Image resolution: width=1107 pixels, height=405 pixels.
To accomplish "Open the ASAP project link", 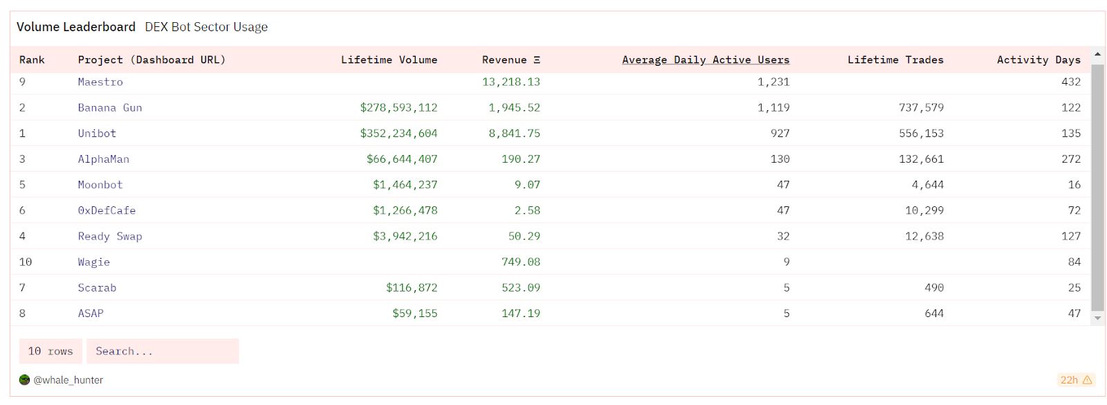I will 91,313.
